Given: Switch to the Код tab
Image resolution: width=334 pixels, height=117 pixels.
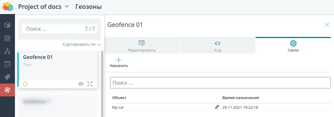Looking at the screenshot, I should (x=217, y=45).
